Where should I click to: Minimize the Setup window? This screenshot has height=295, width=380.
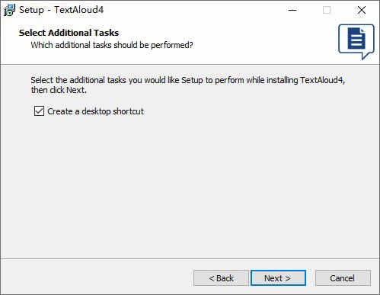[292, 10]
